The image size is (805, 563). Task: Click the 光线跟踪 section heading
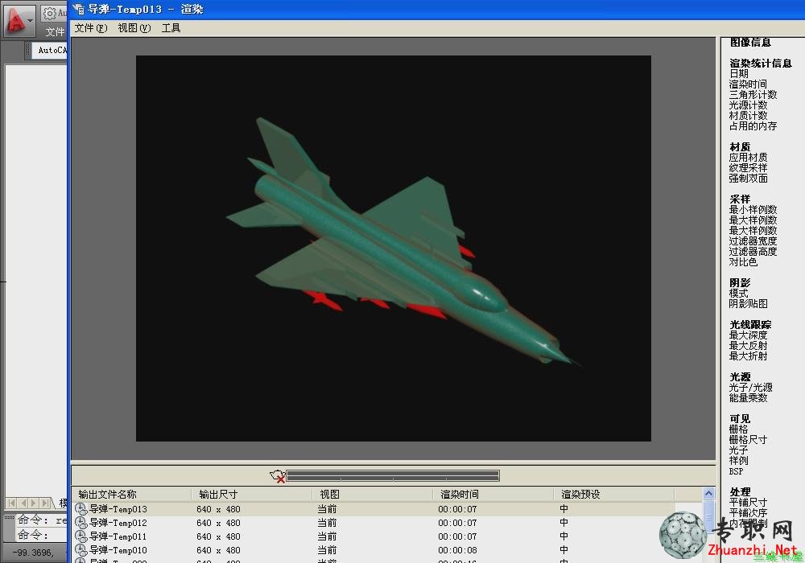click(750, 325)
